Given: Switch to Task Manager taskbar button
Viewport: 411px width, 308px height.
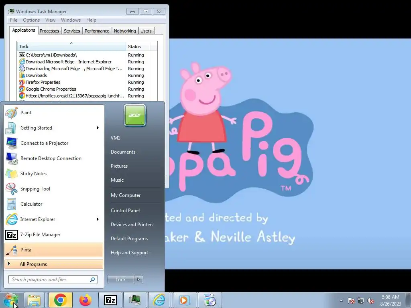Looking at the screenshot, I should click(x=135, y=300).
